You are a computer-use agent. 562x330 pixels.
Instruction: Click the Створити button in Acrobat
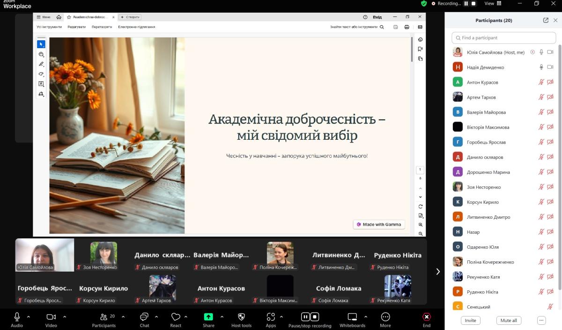pyautogui.click(x=130, y=17)
